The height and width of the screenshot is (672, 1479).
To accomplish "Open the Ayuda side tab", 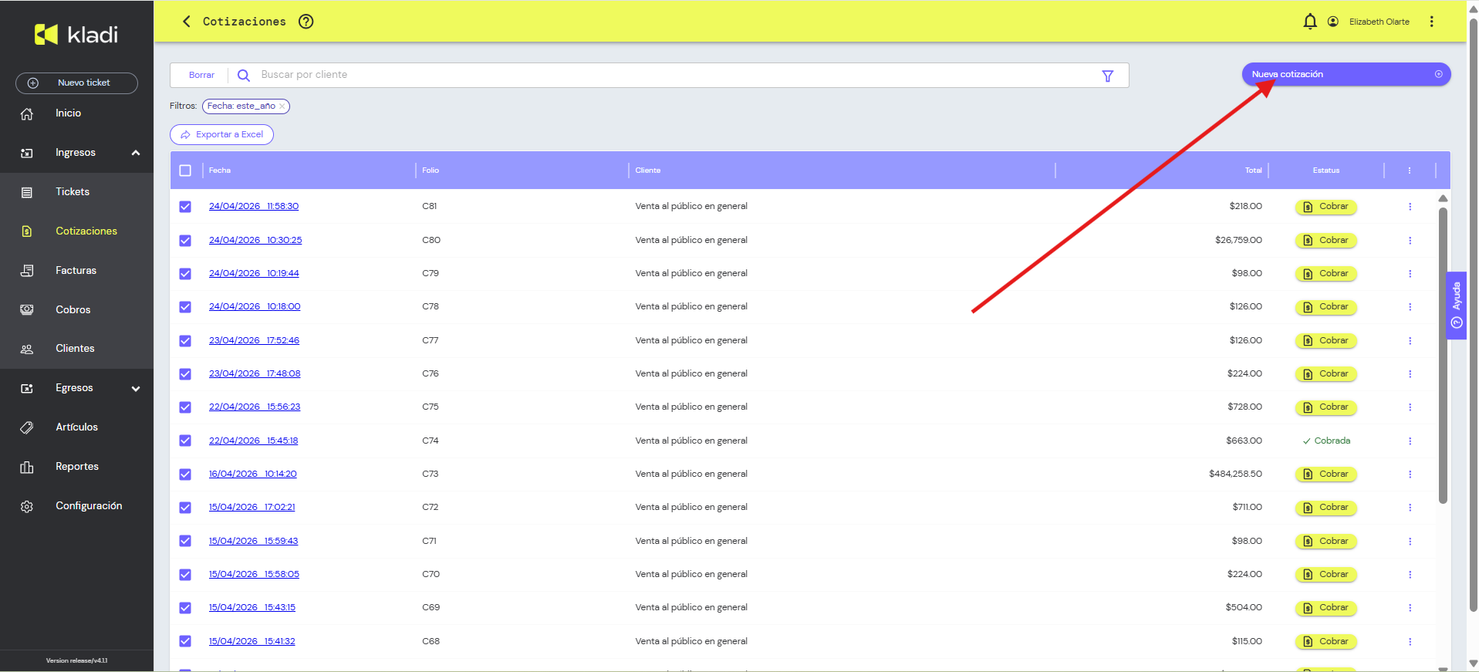I will 1456,306.
